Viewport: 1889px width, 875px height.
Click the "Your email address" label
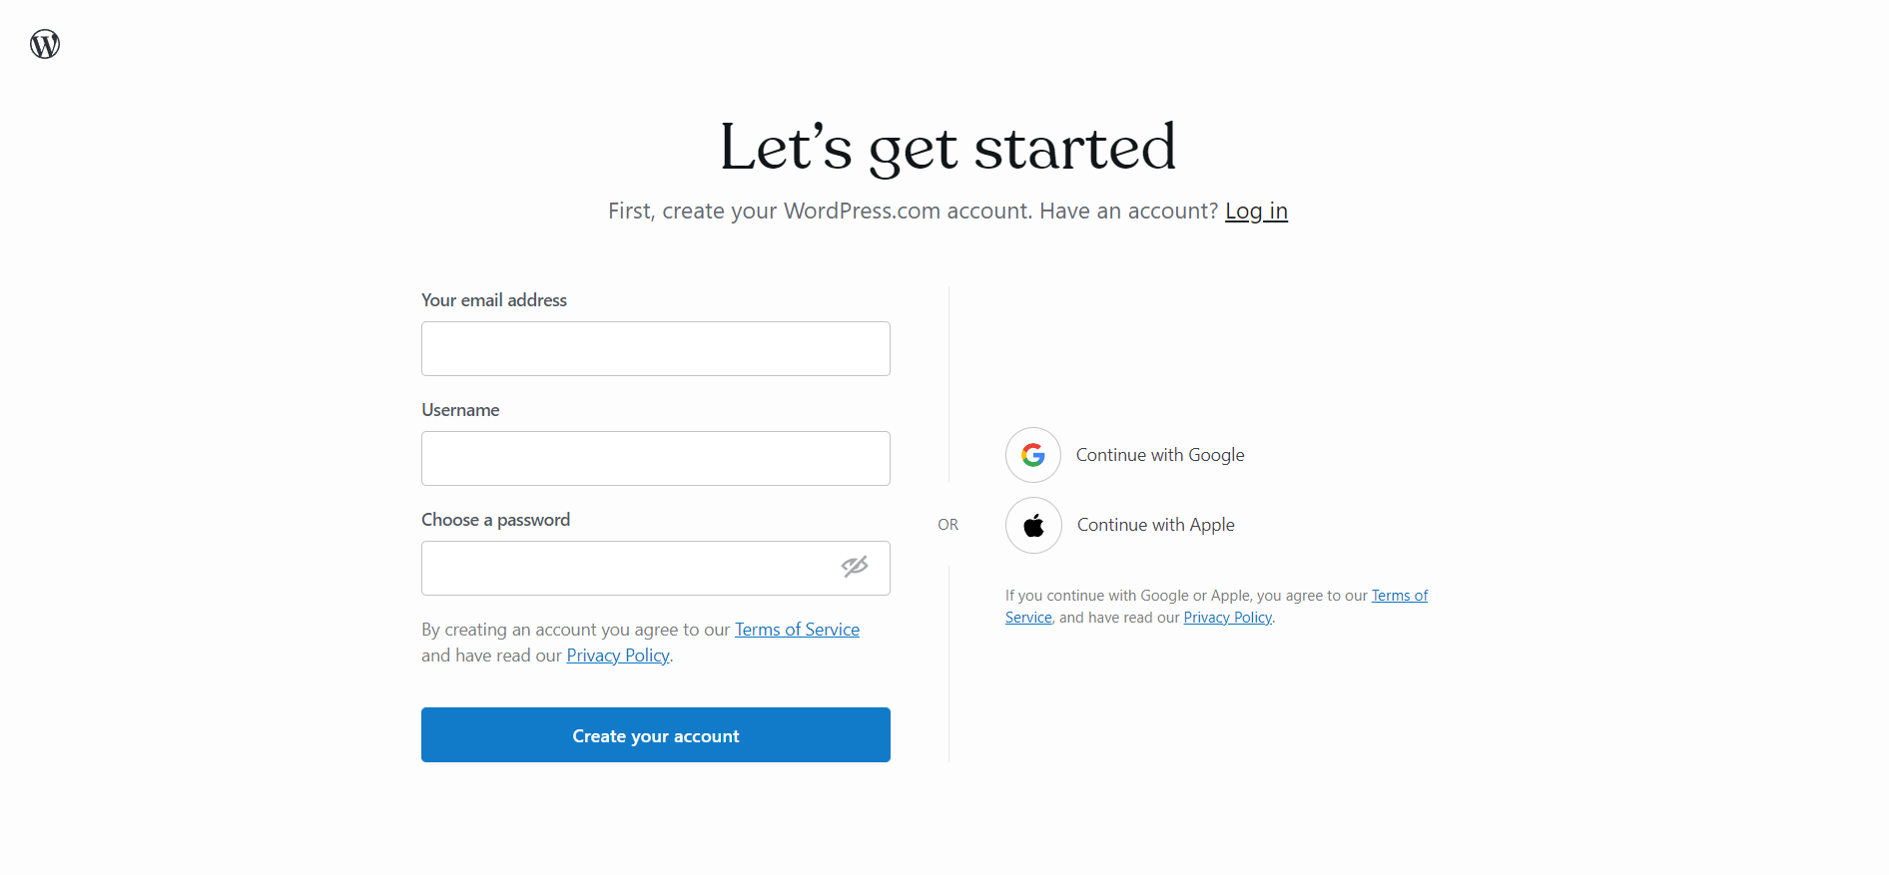point(493,299)
